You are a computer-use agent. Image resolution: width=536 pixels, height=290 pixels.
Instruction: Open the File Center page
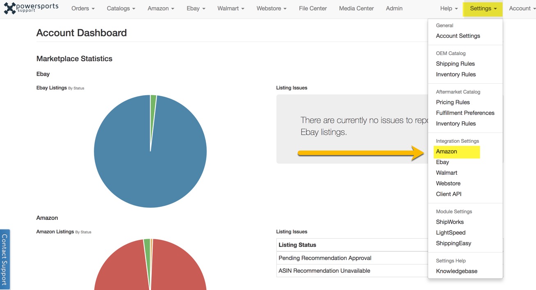tap(313, 8)
